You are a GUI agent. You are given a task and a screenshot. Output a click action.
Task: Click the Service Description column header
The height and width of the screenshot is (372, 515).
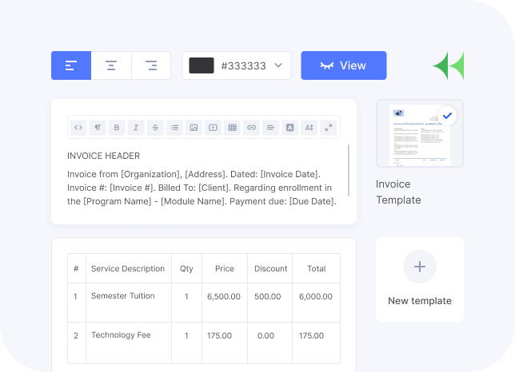(x=128, y=268)
